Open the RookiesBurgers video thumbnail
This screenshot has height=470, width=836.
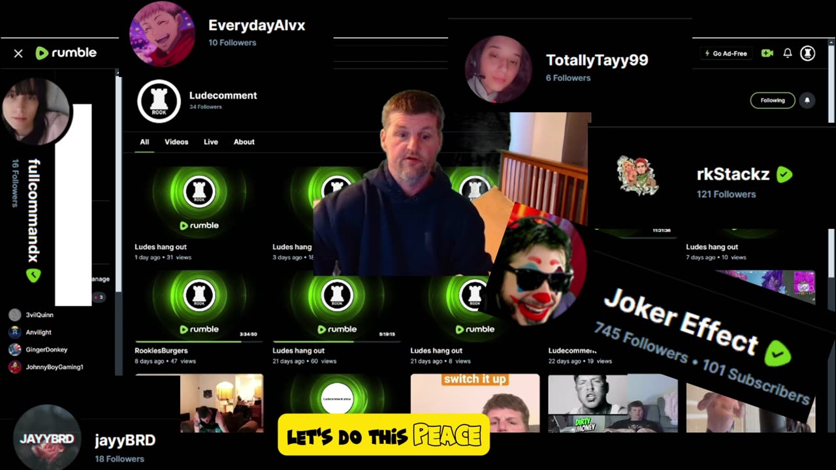click(199, 305)
